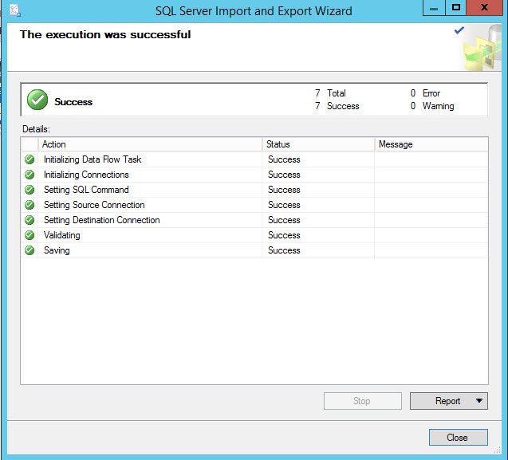Click the green check beside Initializing Connections

click(x=30, y=175)
